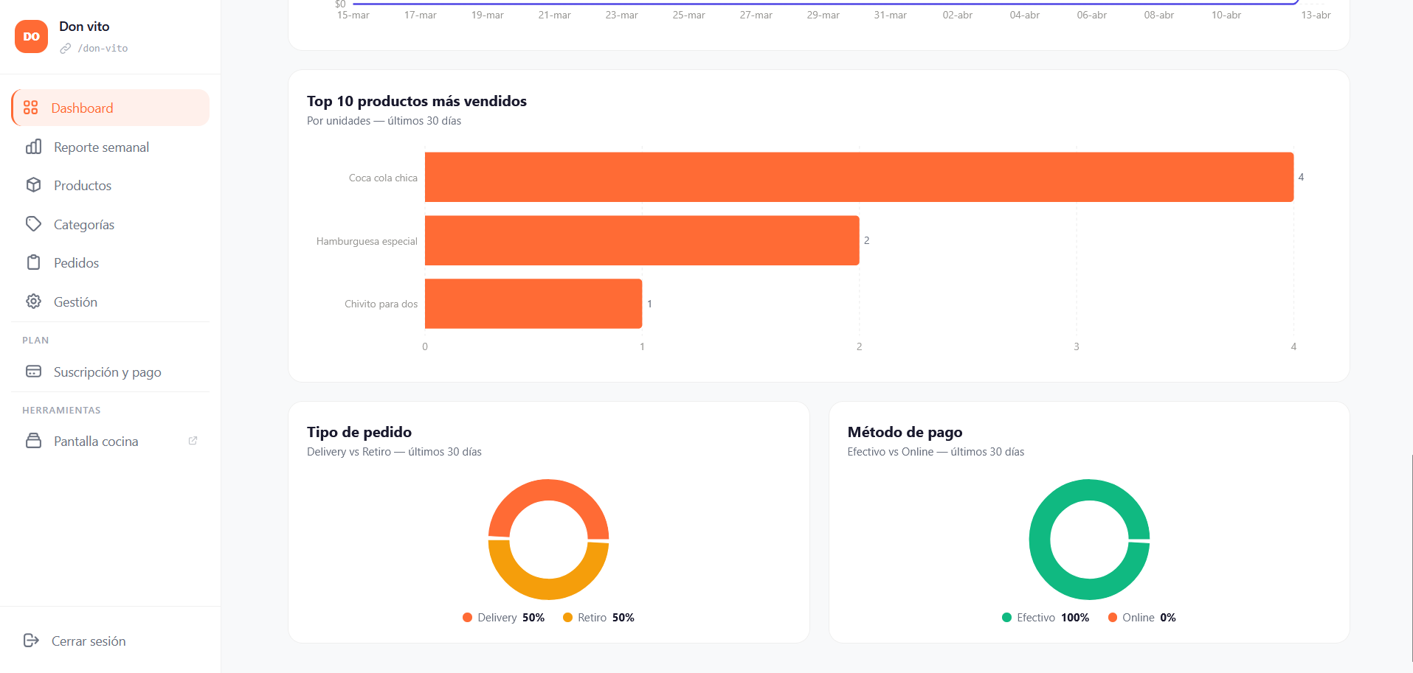Screen dimensions: 1413x673
Task: Click the orange DO store avatar
Action: [31, 37]
